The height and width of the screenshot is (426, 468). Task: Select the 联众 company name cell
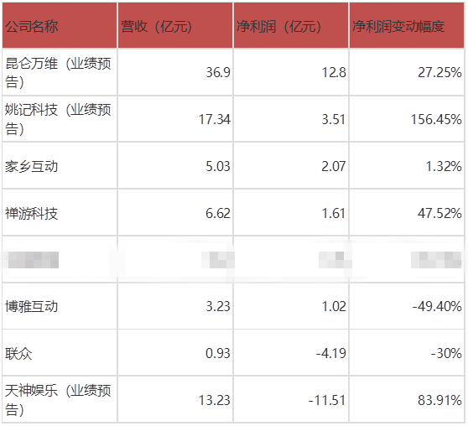tap(60, 353)
